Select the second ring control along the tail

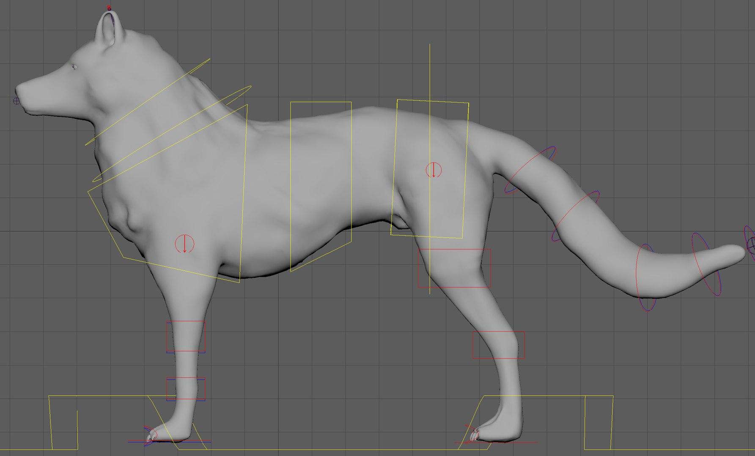(575, 216)
